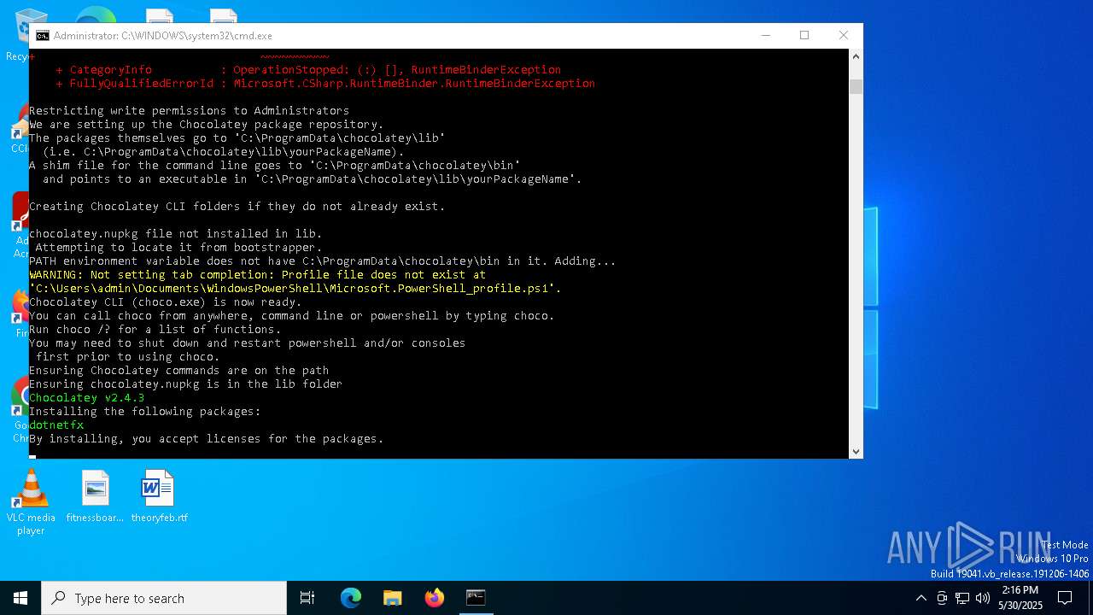The image size is (1093, 615).
Task: Open Task View from the taskbar
Action: [x=307, y=598]
